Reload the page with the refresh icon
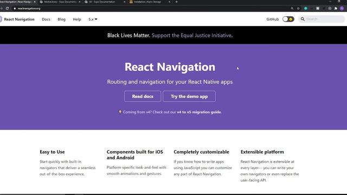This screenshot has height=195, width=347. (x=7, y=9)
